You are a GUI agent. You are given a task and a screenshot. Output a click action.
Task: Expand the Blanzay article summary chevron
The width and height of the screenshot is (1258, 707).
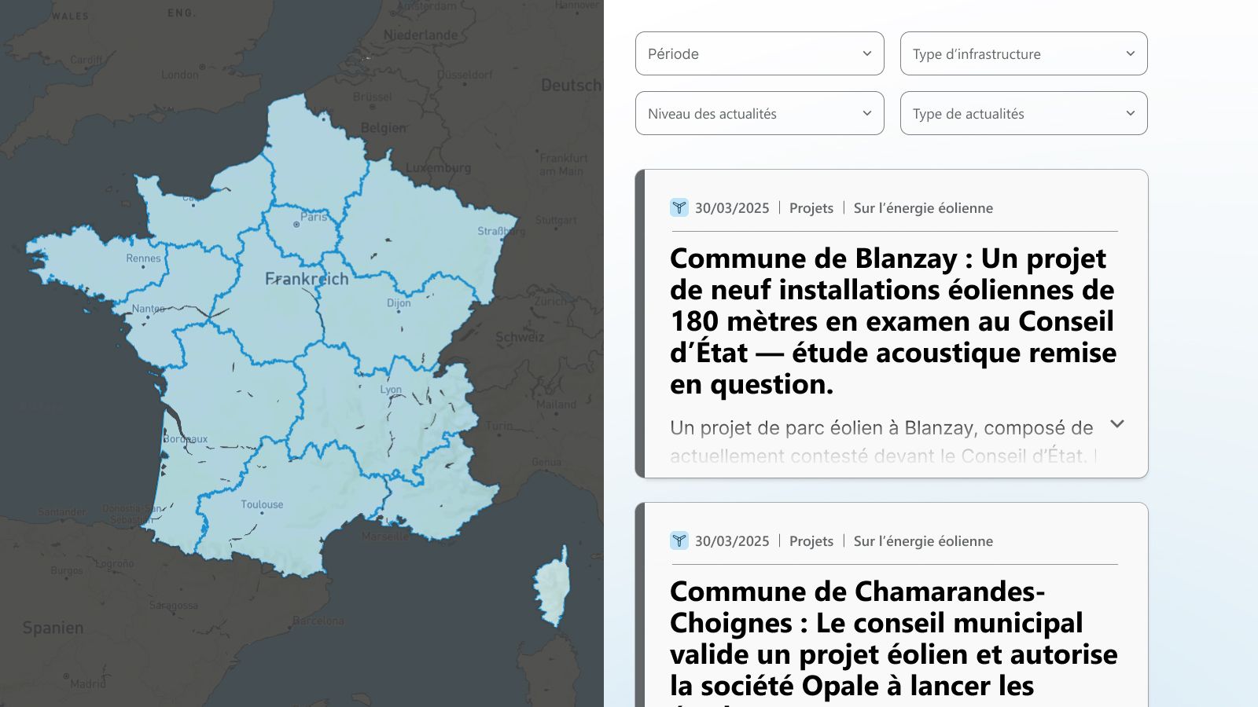(x=1116, y=424)
